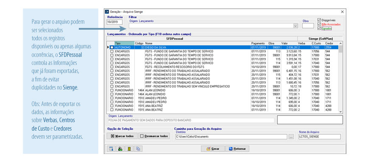Image resolution: width=373 pixels, height=162 pixels.
Task: Open the Origem Lançamento filter dropdown
Action: (x=296, y=26)
